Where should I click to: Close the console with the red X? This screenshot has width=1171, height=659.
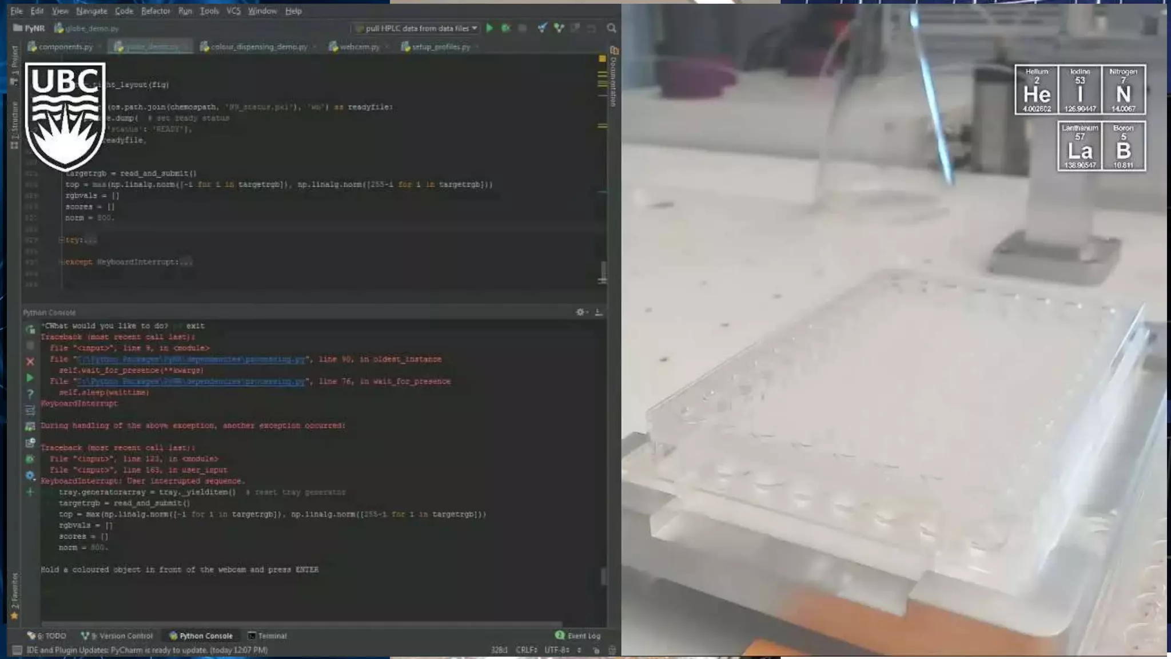click(30, 362)
